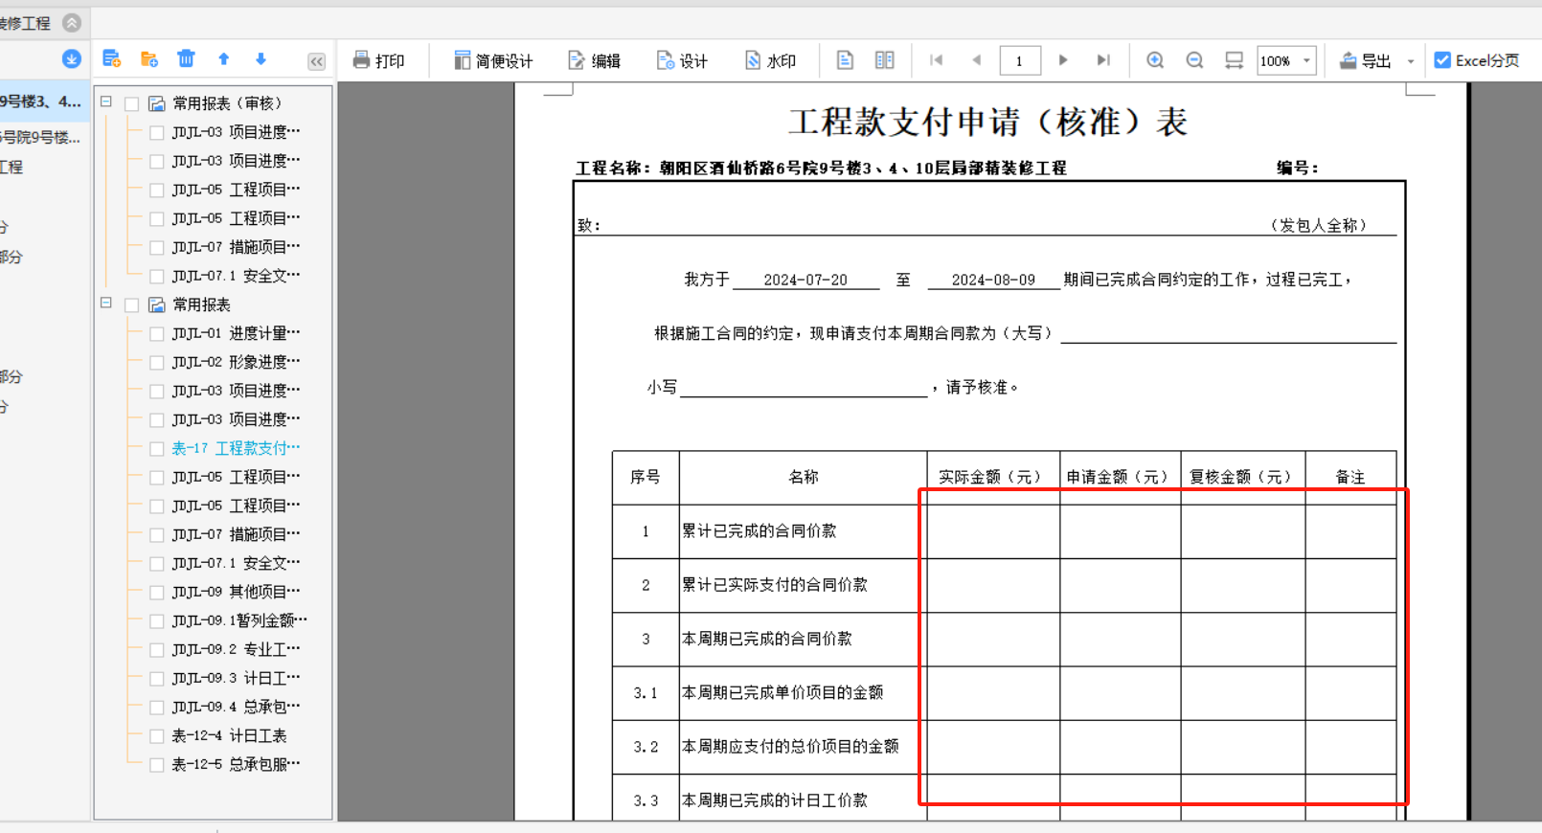Image resolution: width=1542 pixels, height=833 pixels.
Task: Switch to single page view icon
Action: tap(845, 60)
